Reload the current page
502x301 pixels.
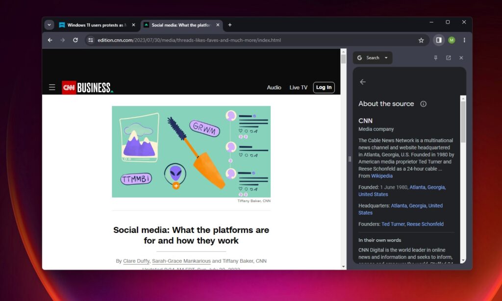75,40
